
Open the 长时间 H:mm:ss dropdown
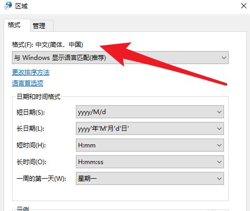(150, 162)
